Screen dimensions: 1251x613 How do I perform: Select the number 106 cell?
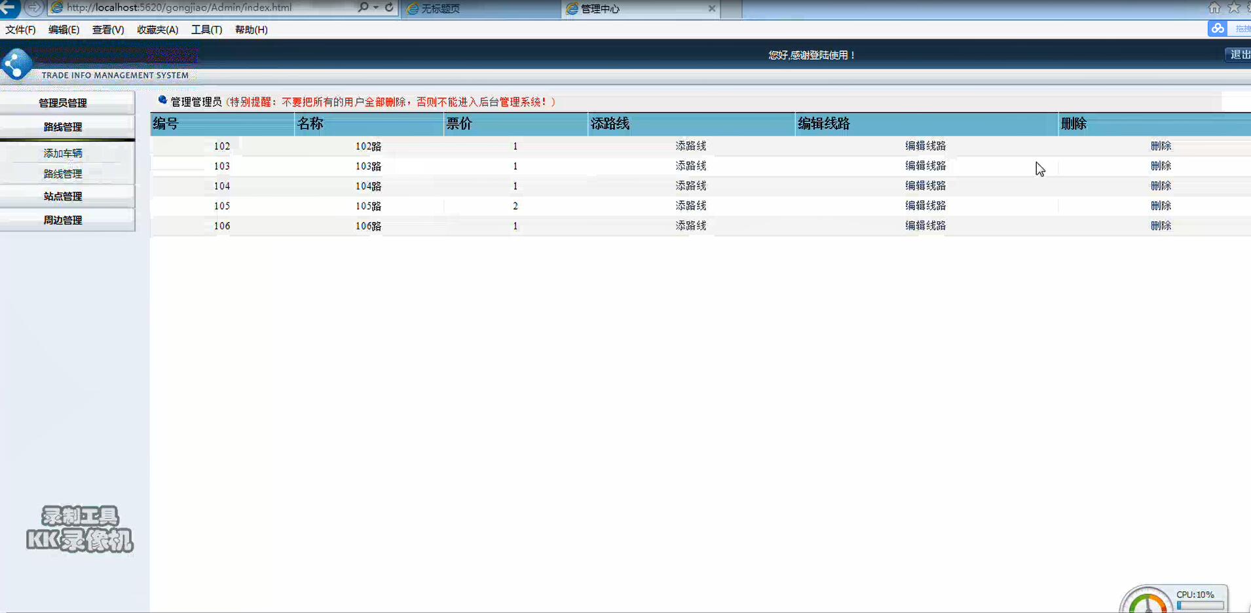click(x=222, y=226)
